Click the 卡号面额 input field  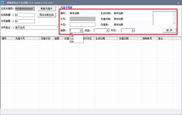(x=25, y=21)
